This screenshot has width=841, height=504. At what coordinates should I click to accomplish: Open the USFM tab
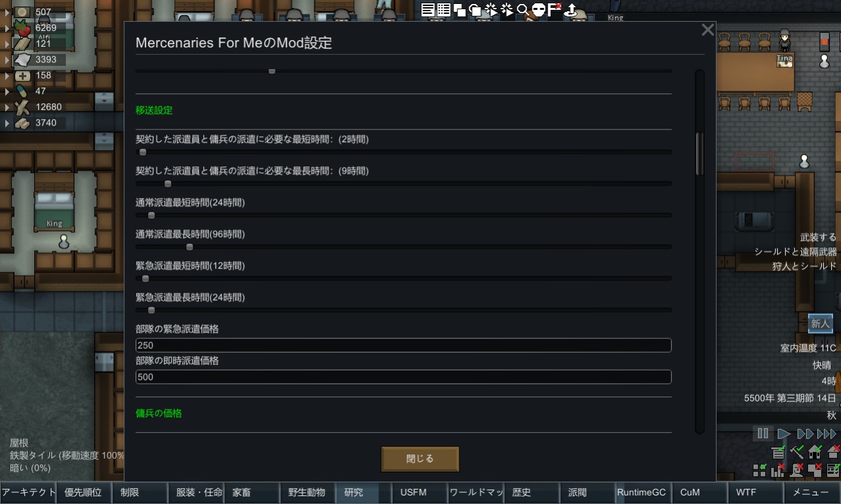[x=419, y=492]
